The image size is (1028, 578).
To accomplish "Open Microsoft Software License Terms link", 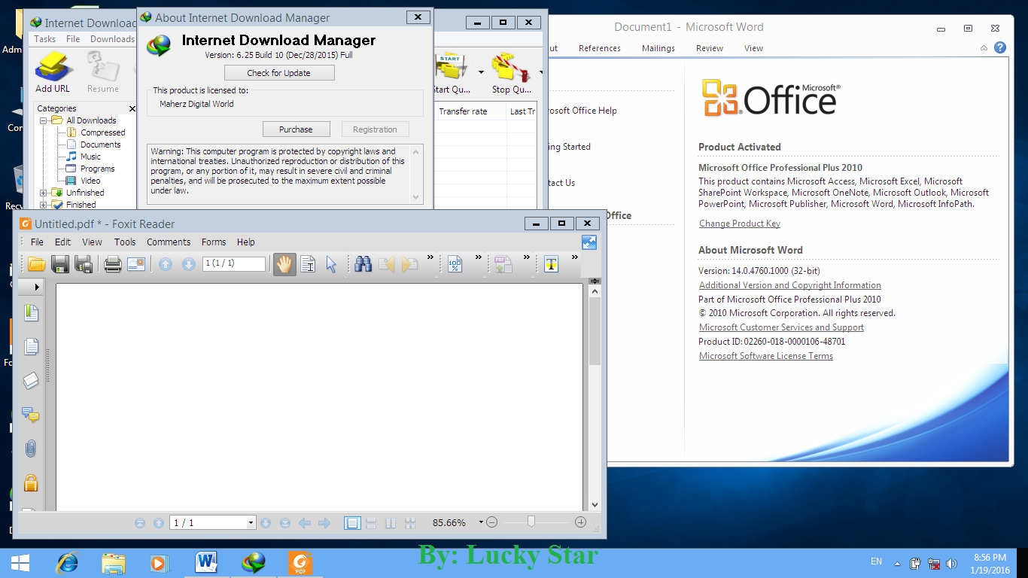I will coord(766,356).
